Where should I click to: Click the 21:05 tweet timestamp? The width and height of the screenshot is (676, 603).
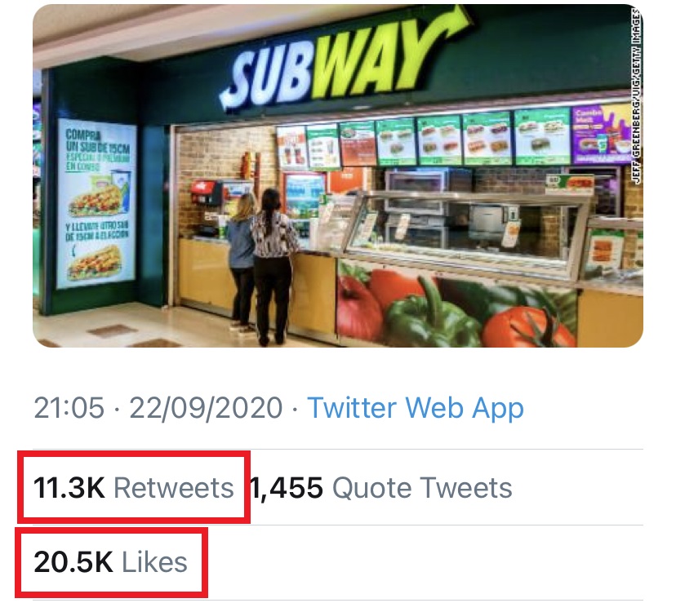point(69,407)
